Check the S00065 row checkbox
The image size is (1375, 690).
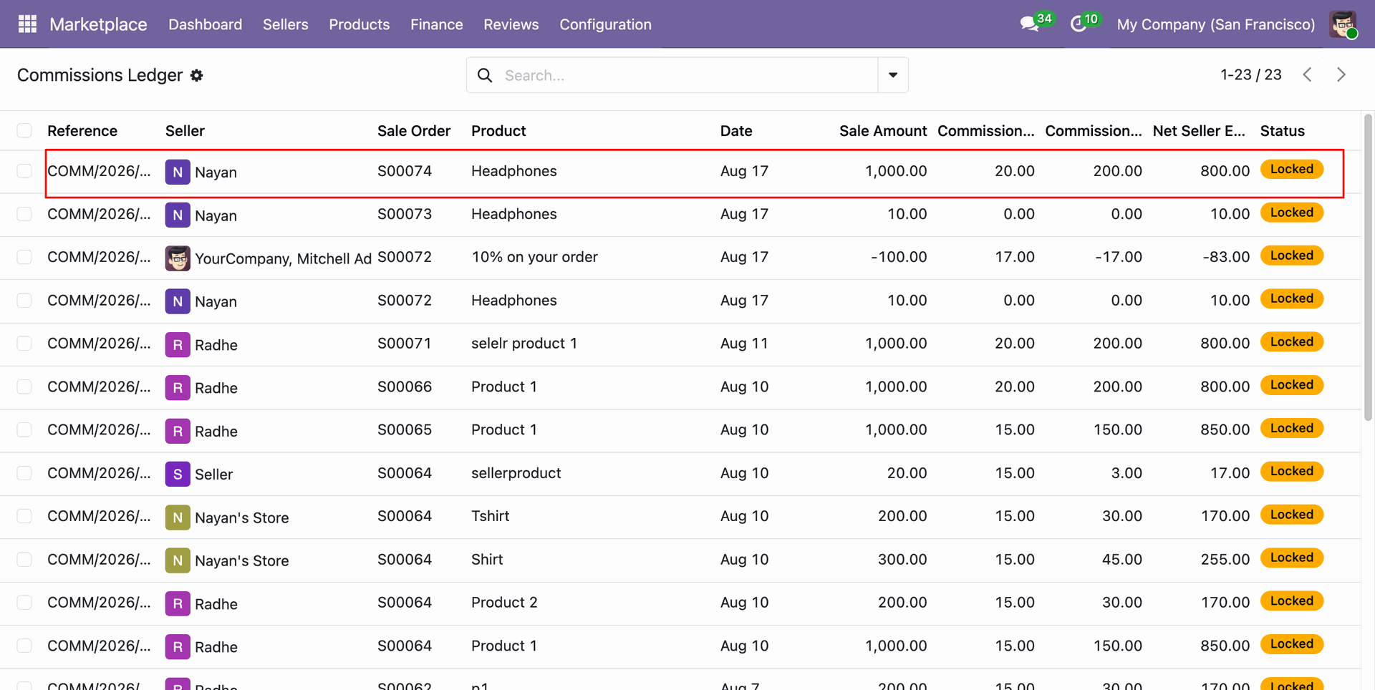(x=24, y=429)
